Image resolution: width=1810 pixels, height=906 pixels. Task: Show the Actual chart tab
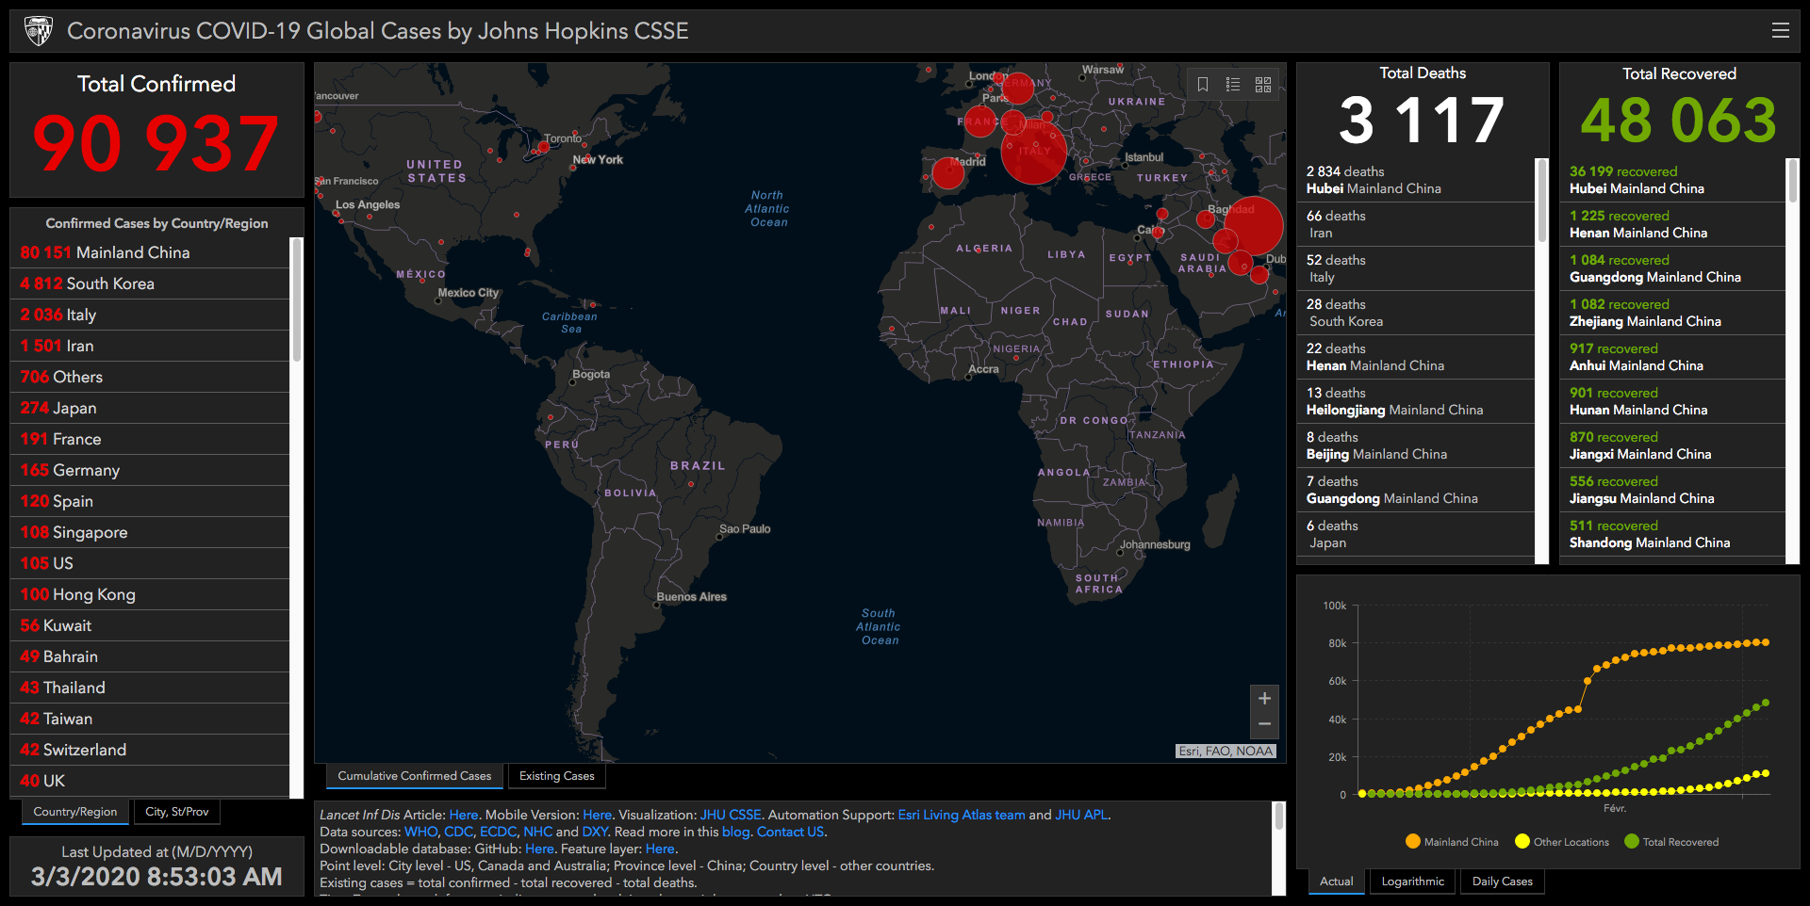coord(1336,882)
